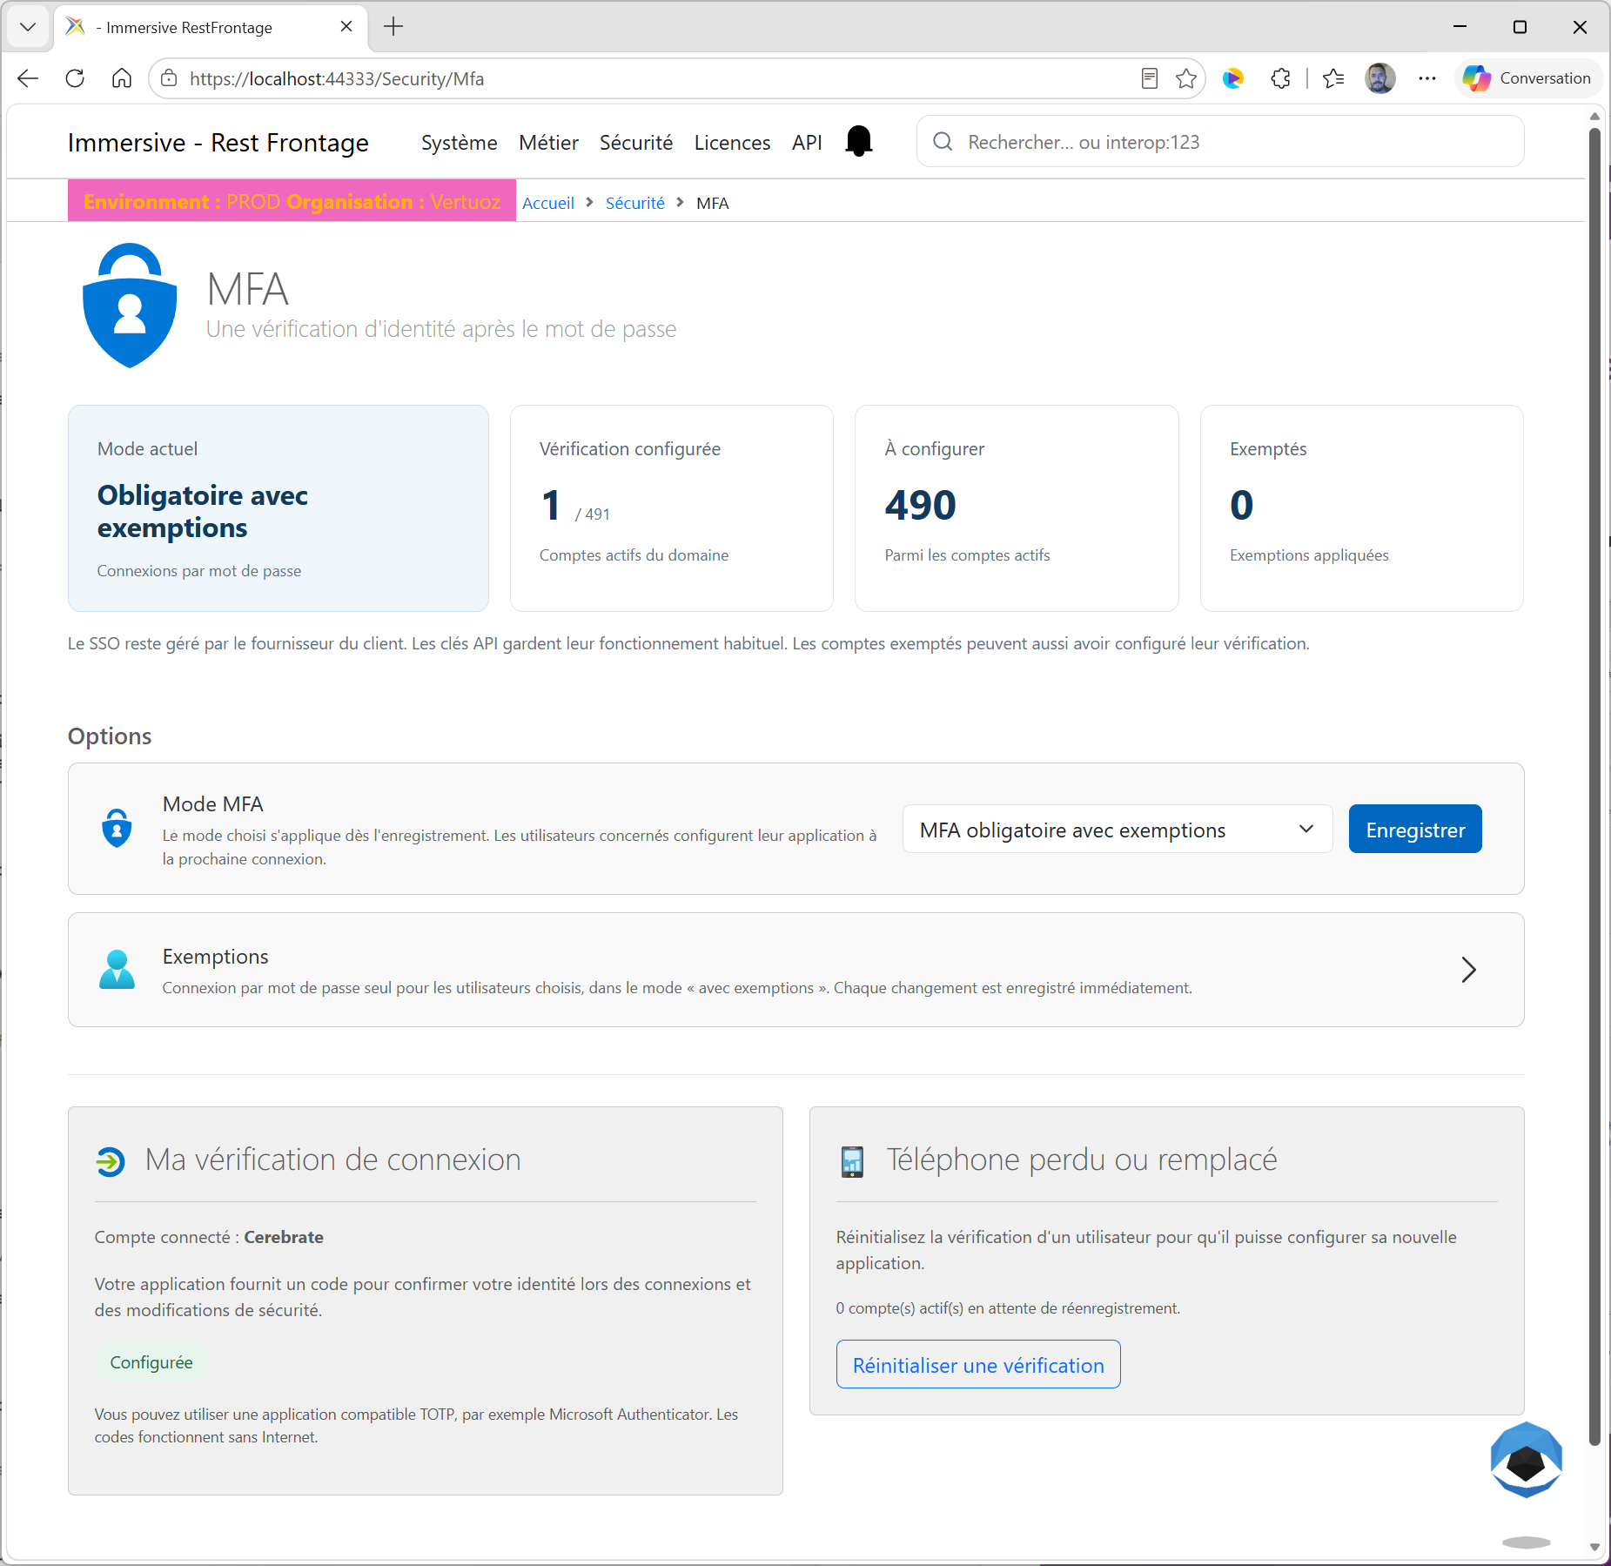The width and height of the screenshot is (1611, 1566).
Task: Click the site info lock icon in address bar
Action: point(170,78)
